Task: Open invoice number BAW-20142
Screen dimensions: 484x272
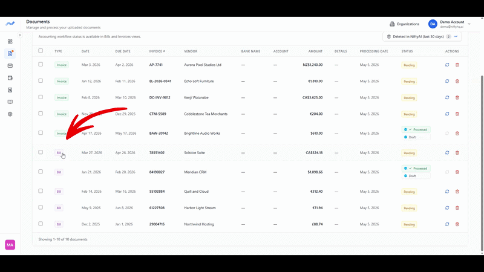Action: click(x=159, y=133)
